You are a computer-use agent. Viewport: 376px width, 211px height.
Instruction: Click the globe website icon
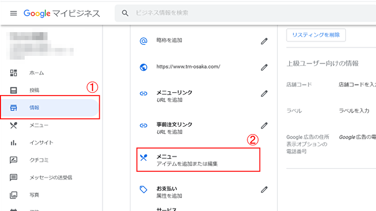[x=144, y=68]
